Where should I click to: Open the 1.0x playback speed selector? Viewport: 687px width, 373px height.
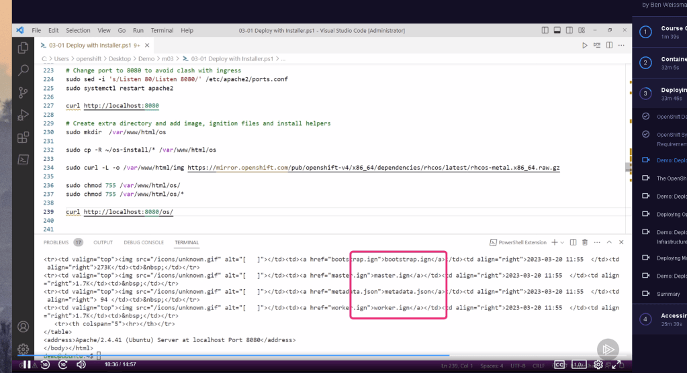click(x=579, y=365)
